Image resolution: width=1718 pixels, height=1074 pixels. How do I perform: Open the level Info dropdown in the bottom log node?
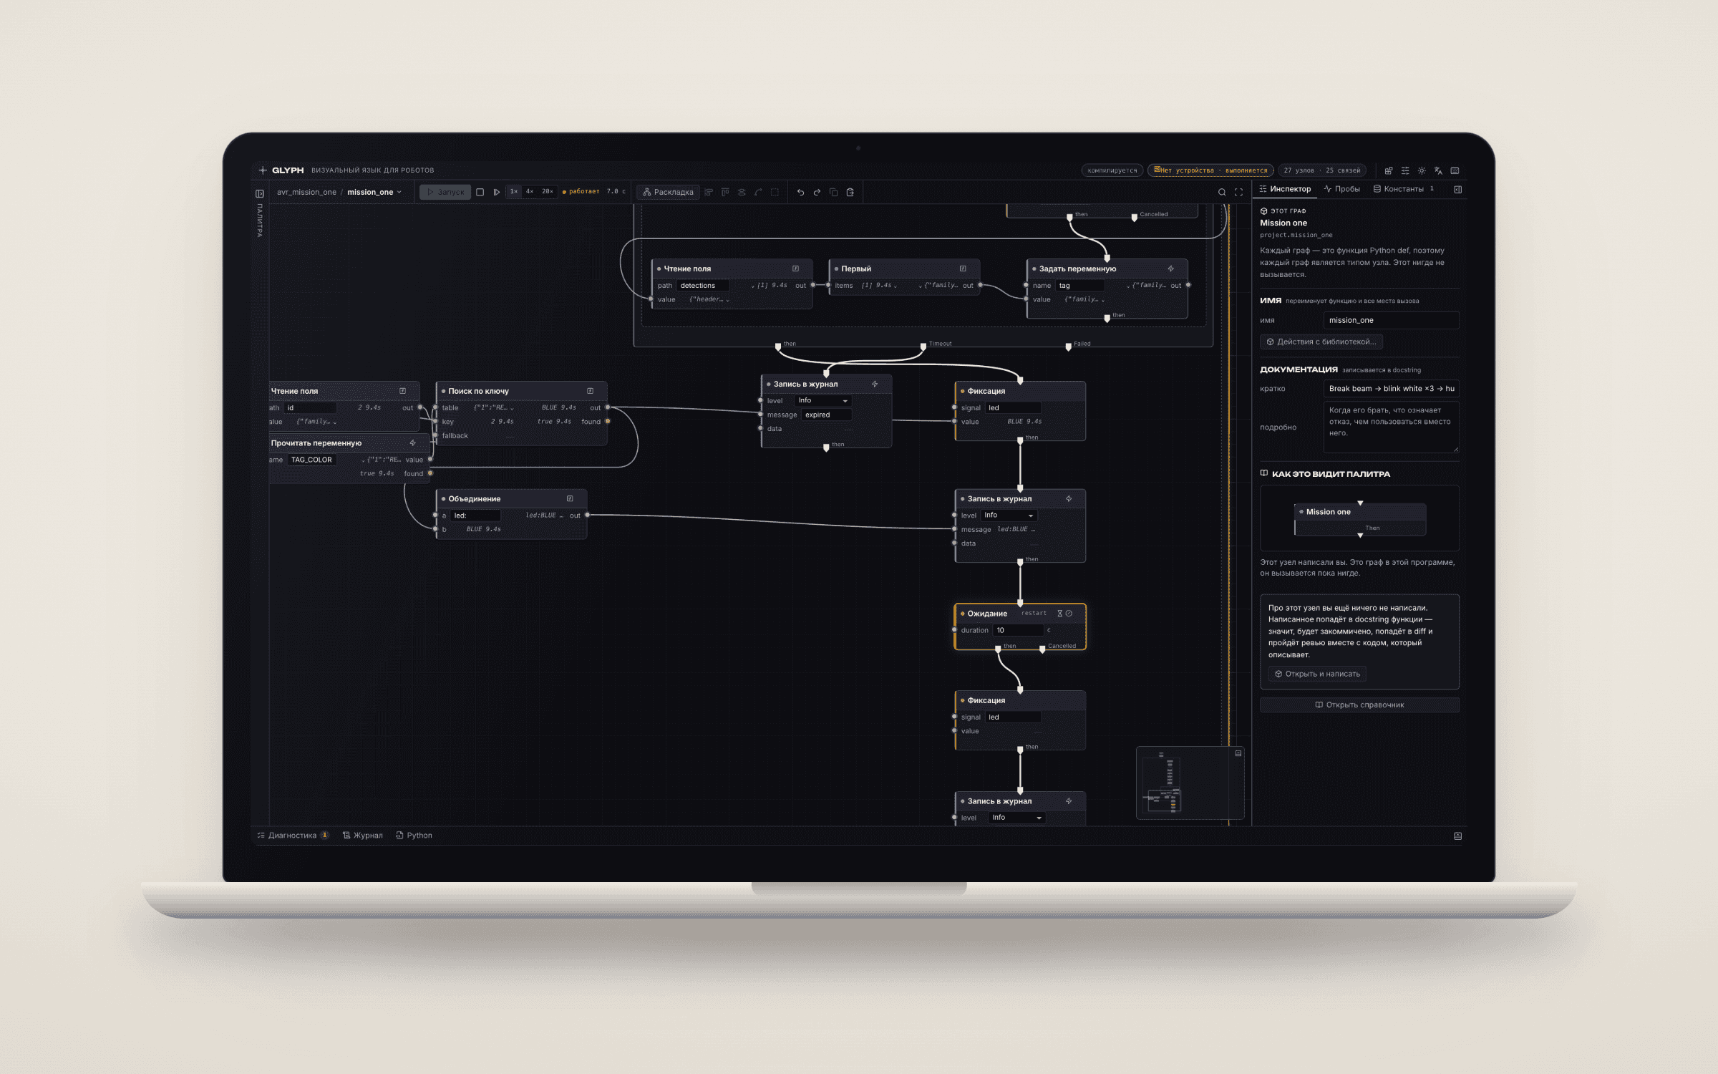click(1016, 818)
